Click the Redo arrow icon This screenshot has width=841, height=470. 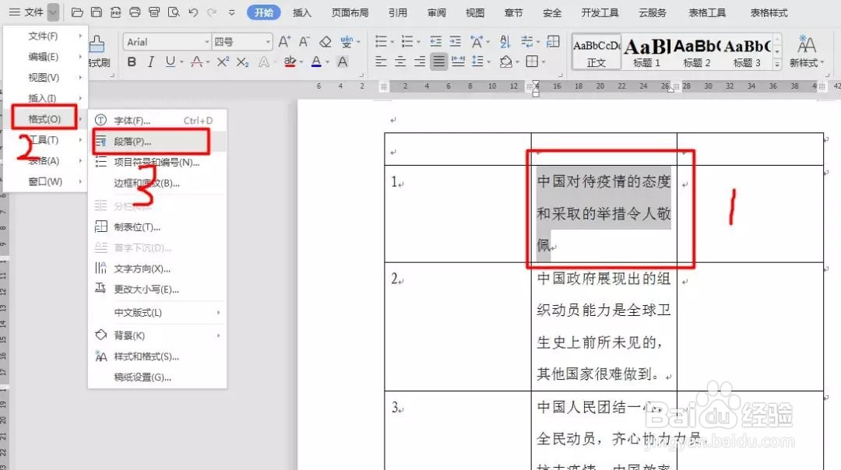pos(213,12)
